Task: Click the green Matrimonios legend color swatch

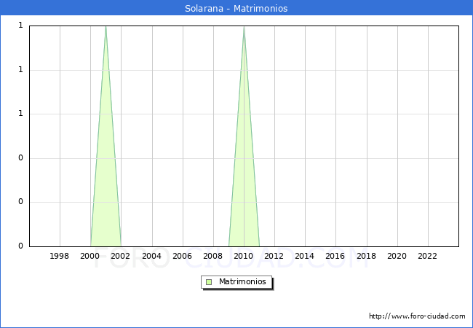Action: click(209, 282)
